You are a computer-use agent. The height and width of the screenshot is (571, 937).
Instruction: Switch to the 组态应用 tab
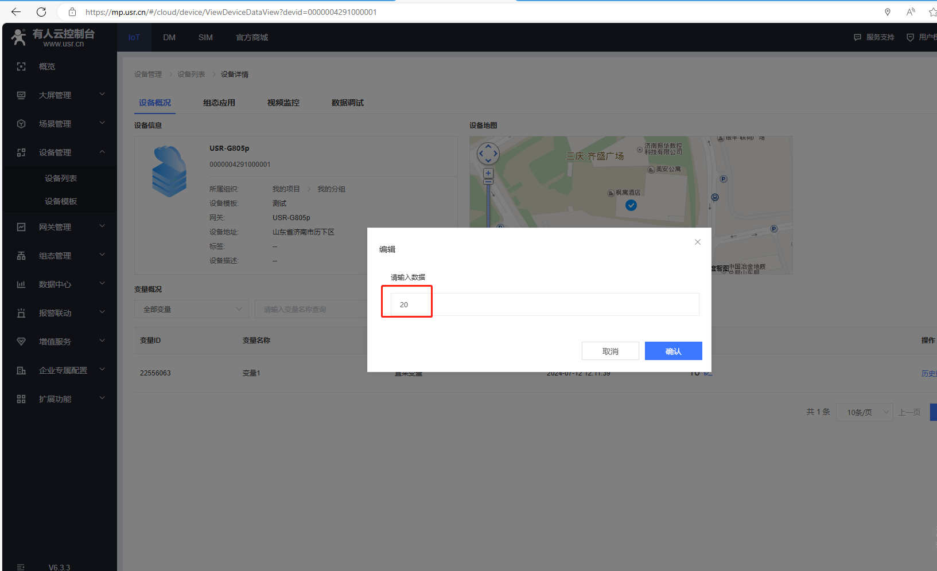point(219,103)
